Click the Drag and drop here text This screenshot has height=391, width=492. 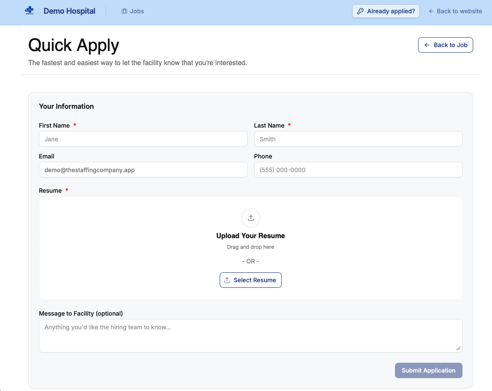tap(251, 247)
